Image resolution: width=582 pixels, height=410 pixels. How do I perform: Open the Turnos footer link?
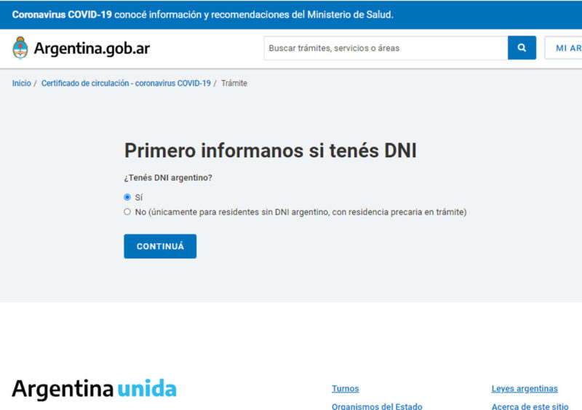(x=345, y=389)
